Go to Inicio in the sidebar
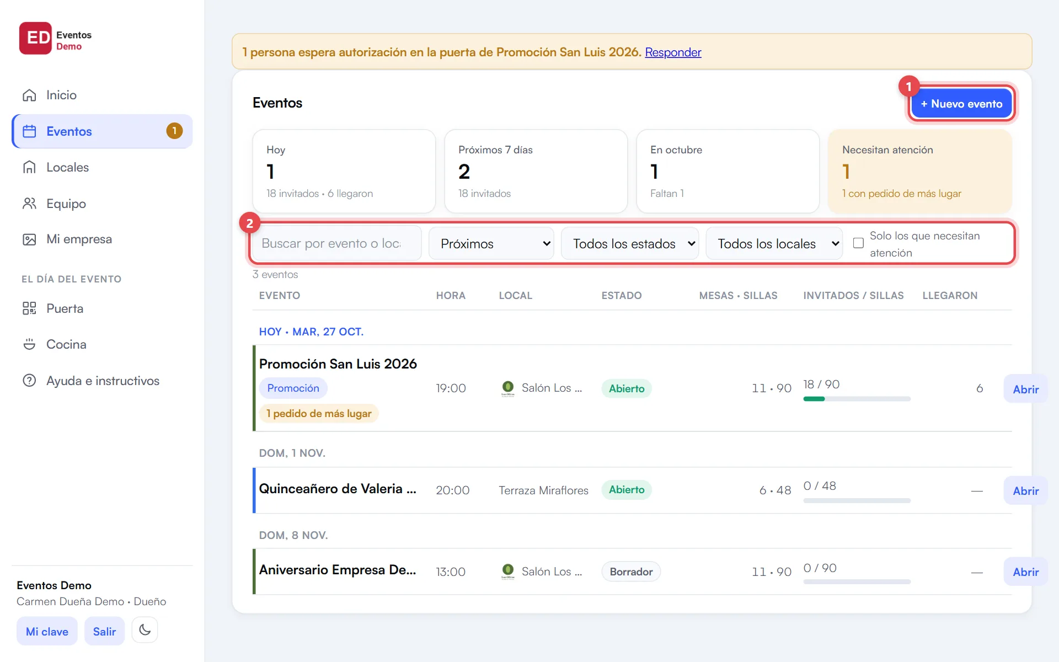 pyautogui.click(x=102, y=95)
